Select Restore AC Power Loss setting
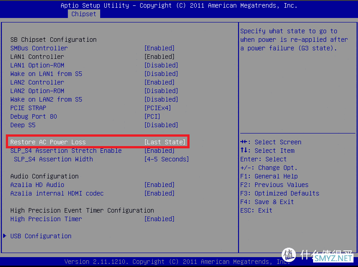Screen dimensions: 358x267 tap(48, 142)
